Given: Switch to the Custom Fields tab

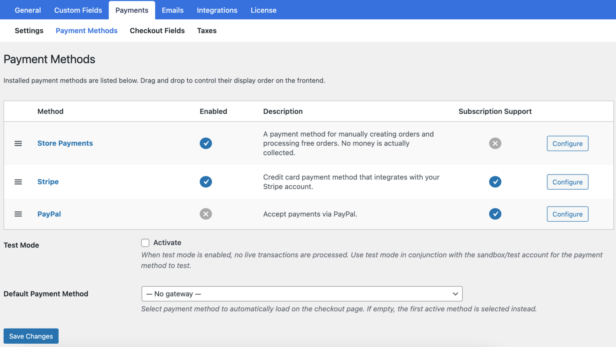Looking at the screenshot, I should click(78, 10).
